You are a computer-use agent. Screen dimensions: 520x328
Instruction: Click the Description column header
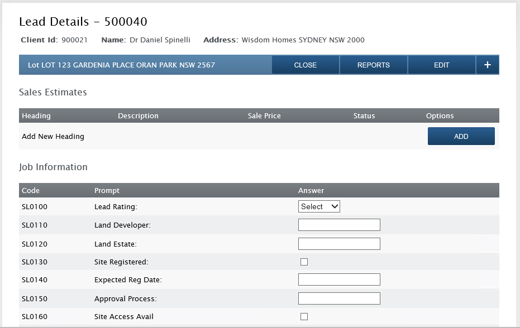pos(139,115)
